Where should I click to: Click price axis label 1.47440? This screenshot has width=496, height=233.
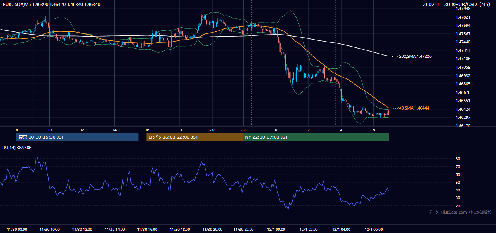463,42
